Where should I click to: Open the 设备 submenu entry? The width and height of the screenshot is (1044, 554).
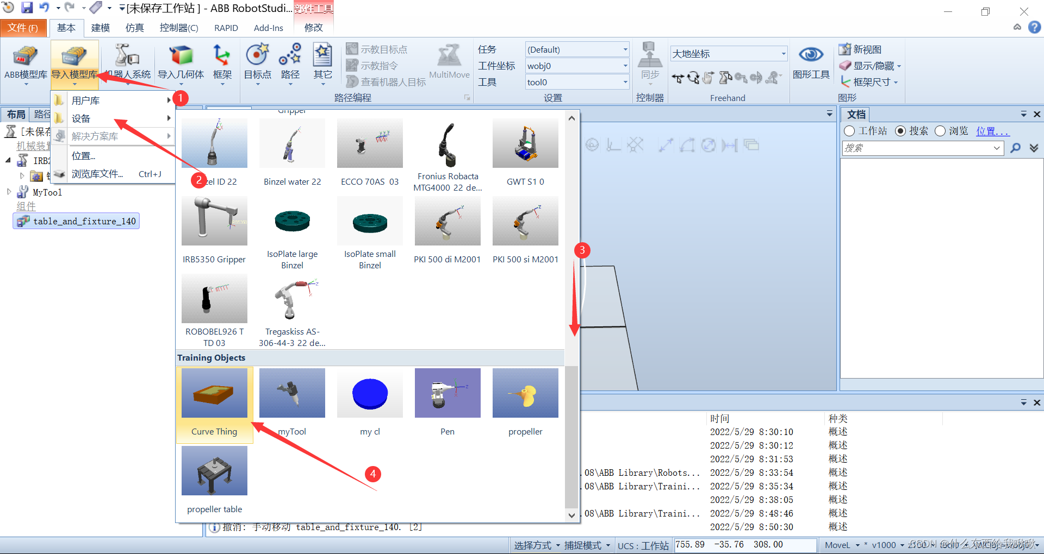(x=113, y=118)
